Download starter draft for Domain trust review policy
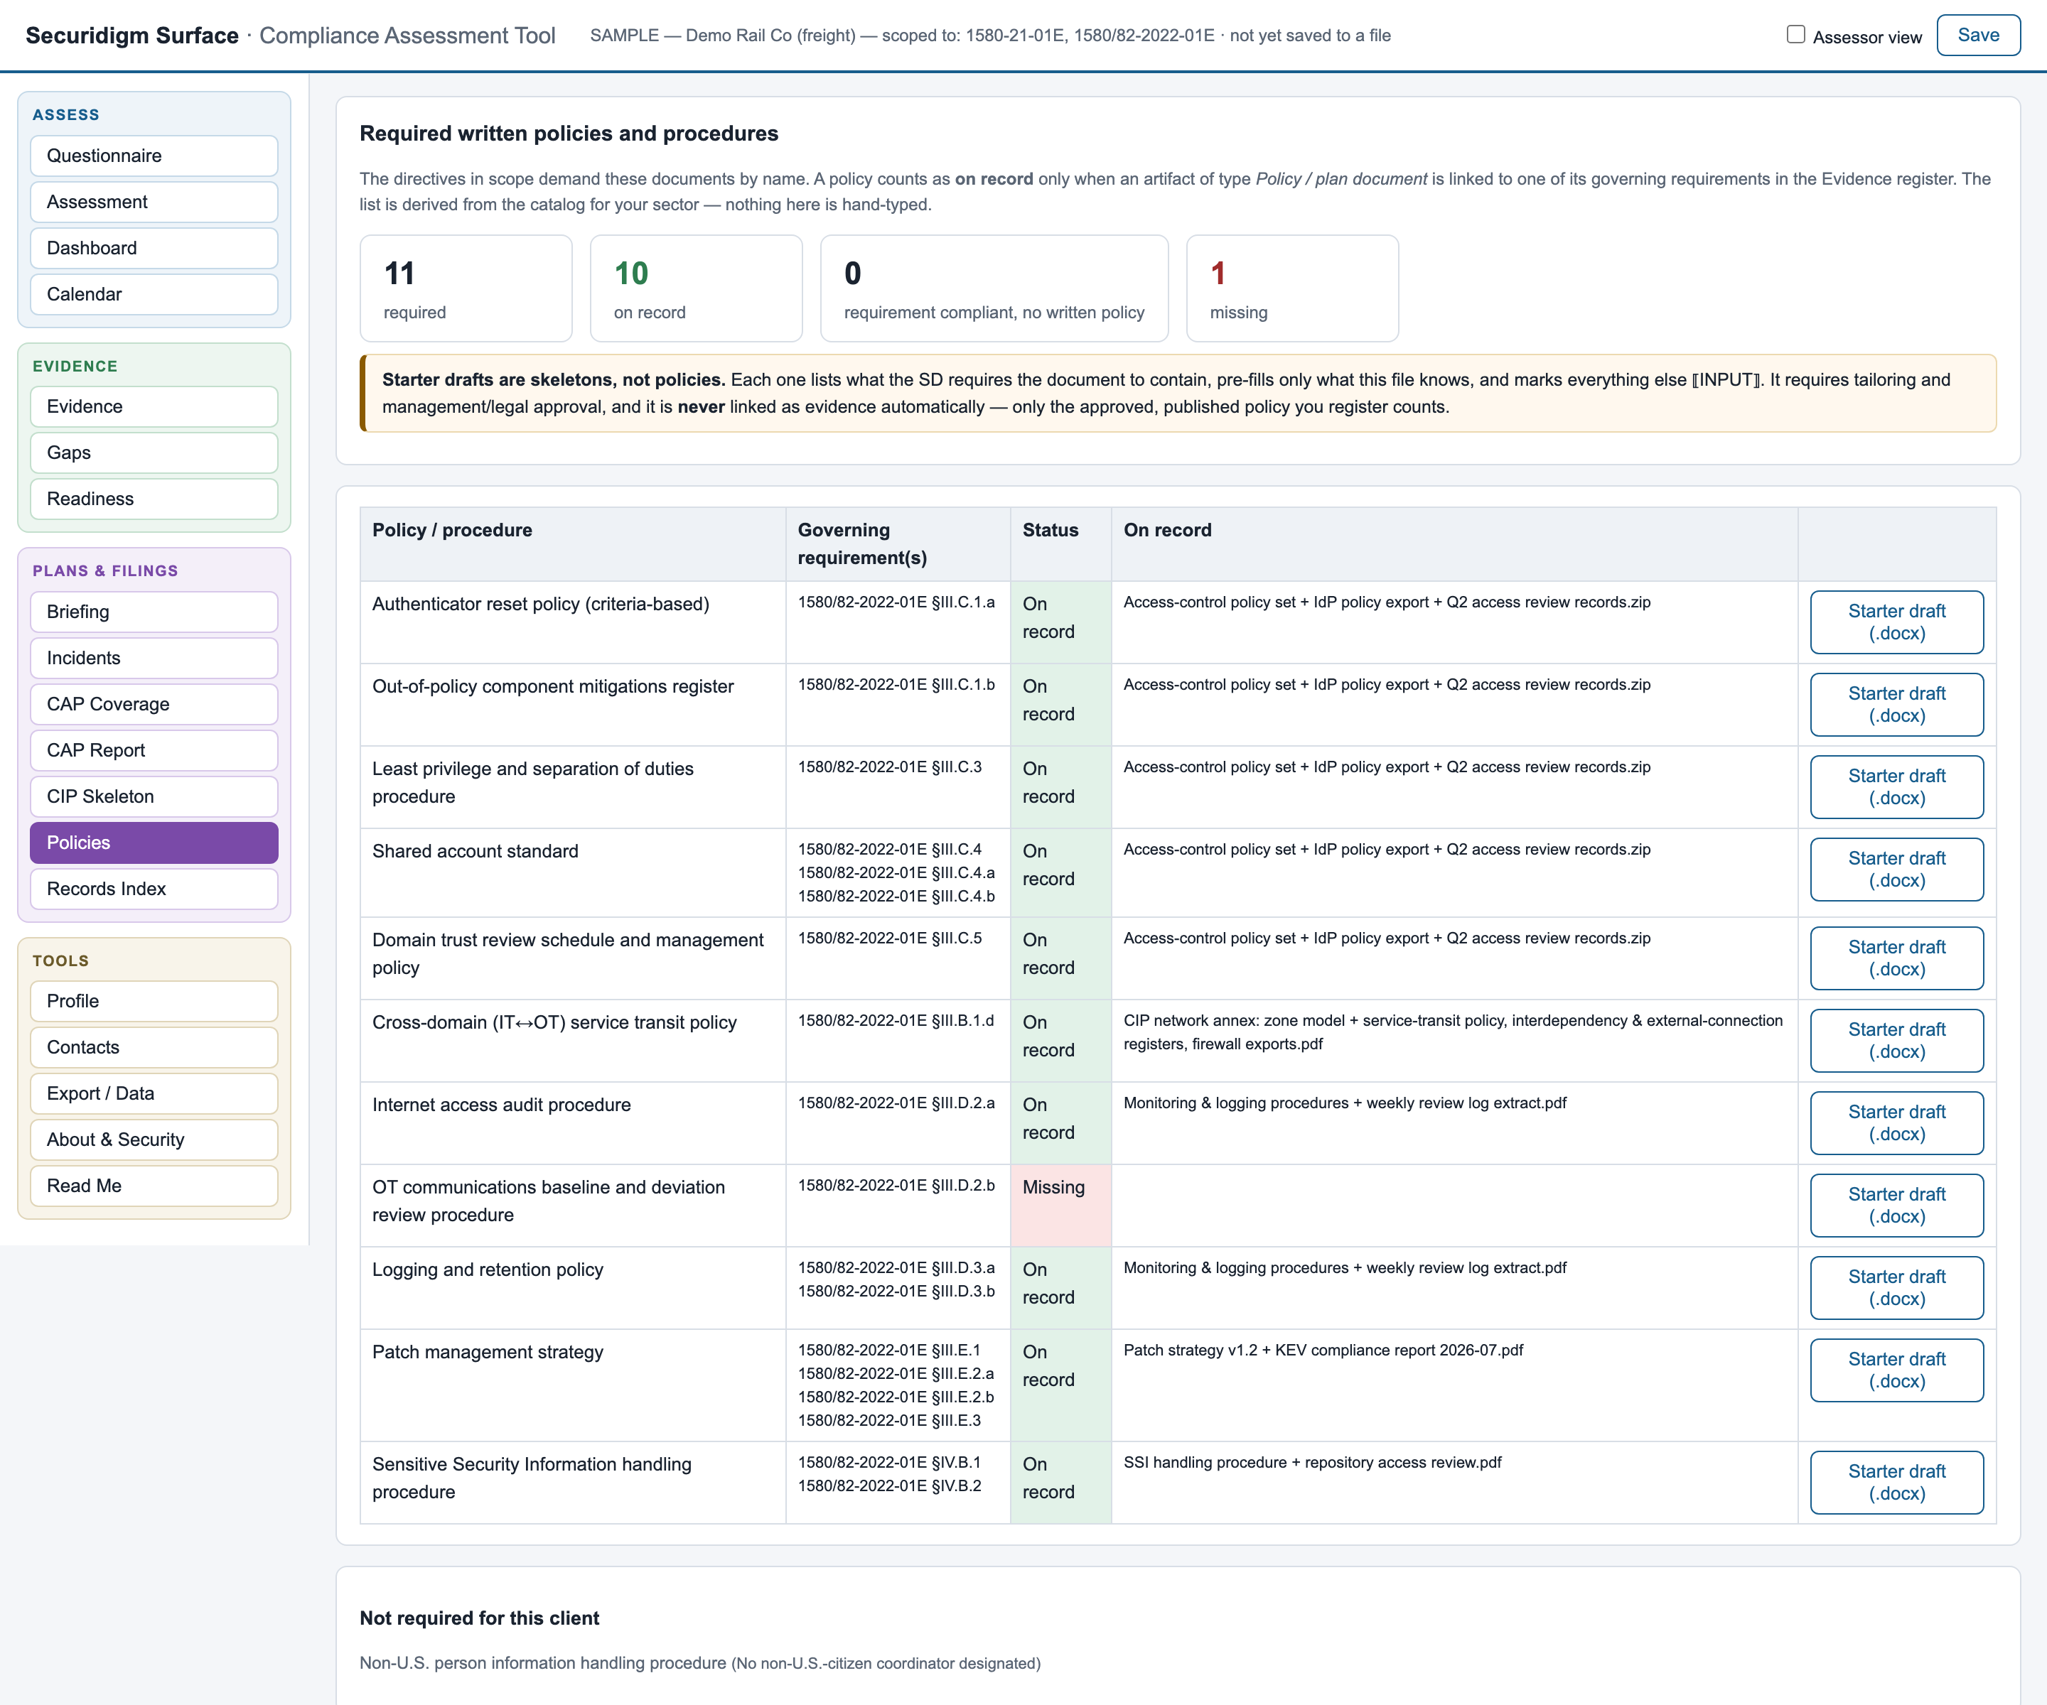2047x1705 pixels. point(1896,958)
